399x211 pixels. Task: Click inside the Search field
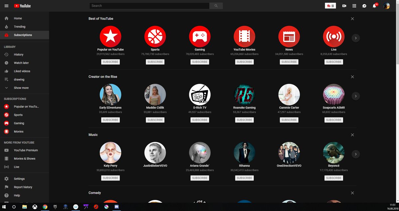tap(149, 6)
